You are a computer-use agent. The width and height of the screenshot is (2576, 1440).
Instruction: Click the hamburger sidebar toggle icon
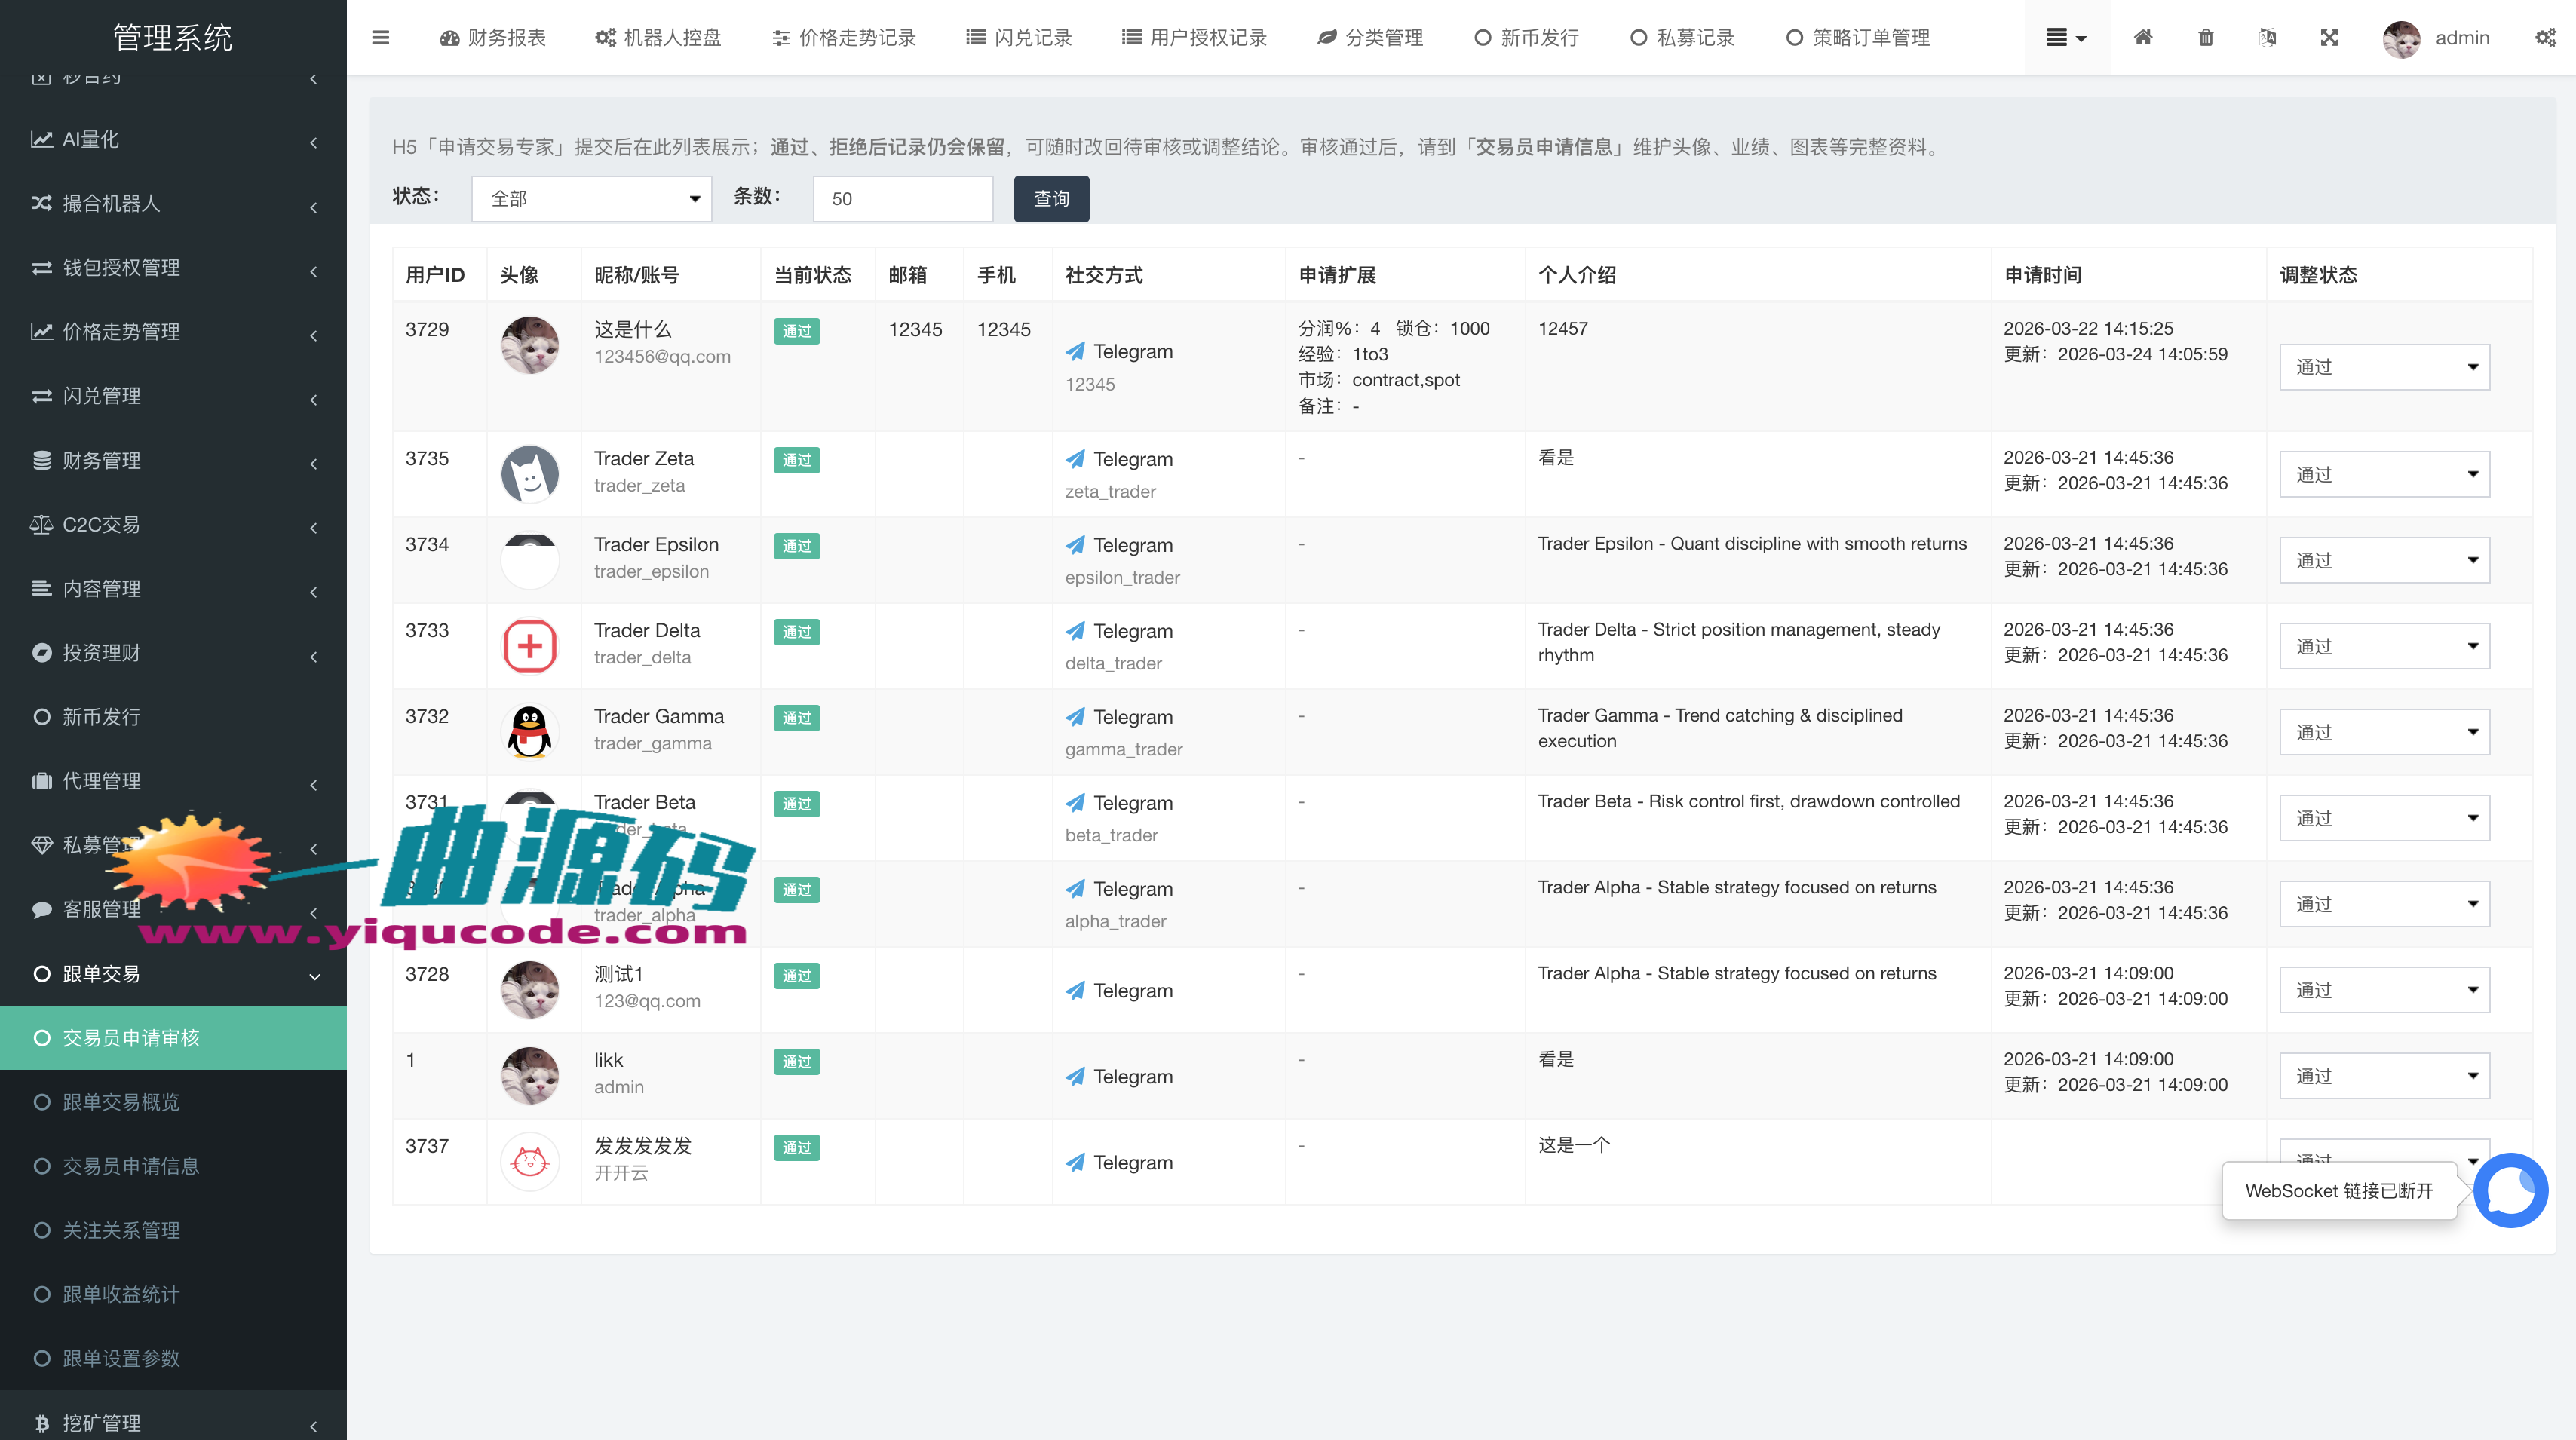tap(380, 38)
